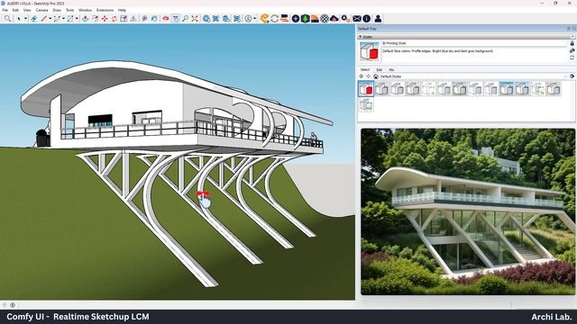The image size is (577, 324).
Task: Click the round info icon
Action: click(x=367, y=18)
